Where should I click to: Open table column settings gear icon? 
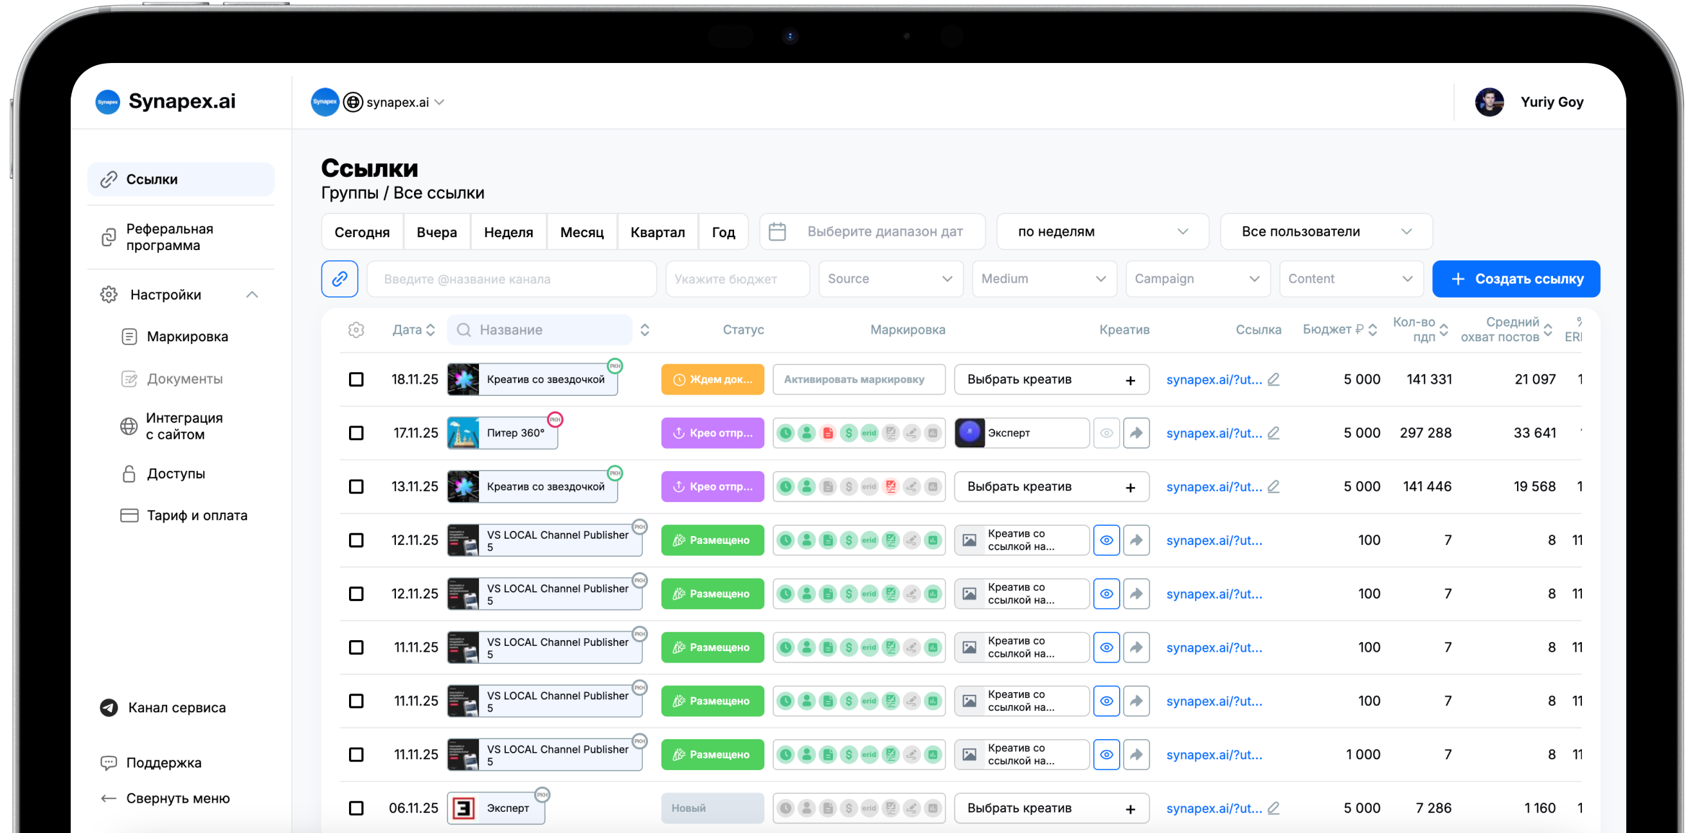click(355, 329)
